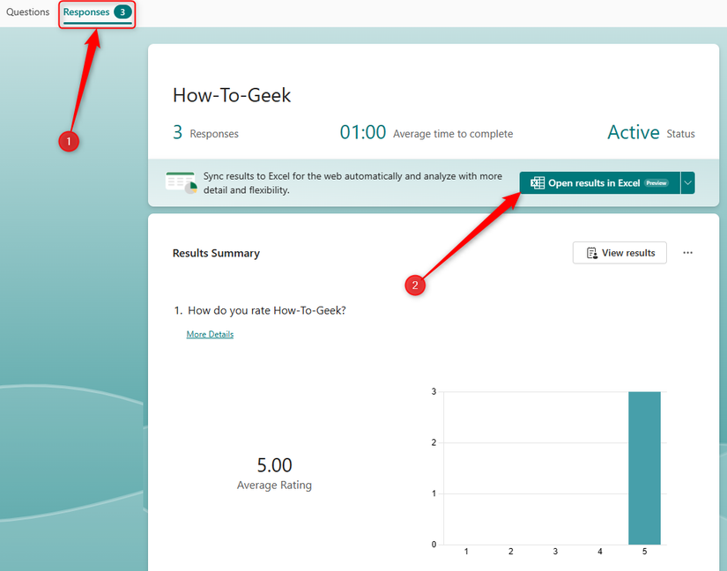Open the More Details link
Image resolution: width=727 pixels, height=571 pixels.
point(210,334)
